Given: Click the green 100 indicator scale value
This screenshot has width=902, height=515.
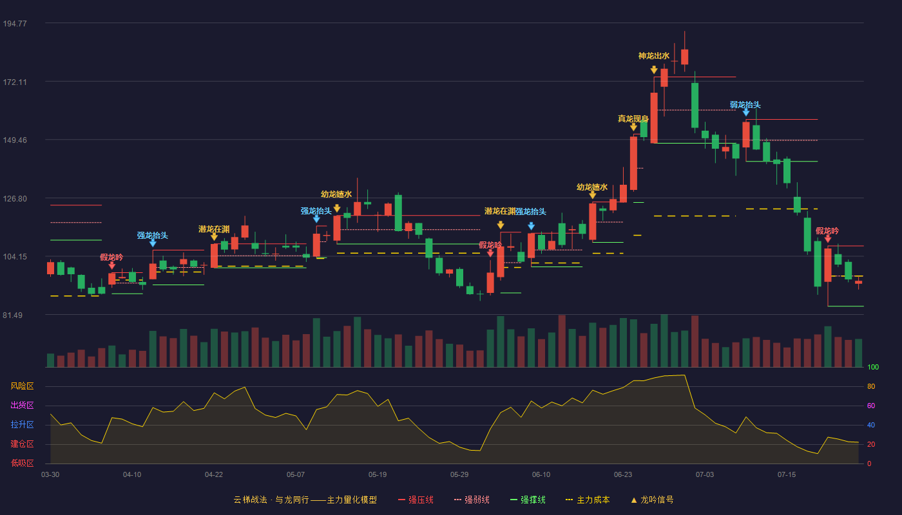Looking at the screenshot, I should tap(873, 368).
